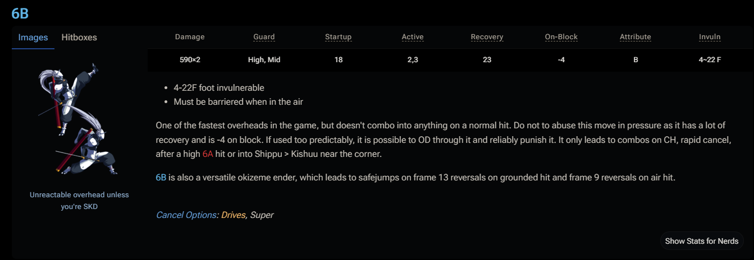Click the 590×2 damage value
This screenshot has height=260, width=754.
point(190,60)
